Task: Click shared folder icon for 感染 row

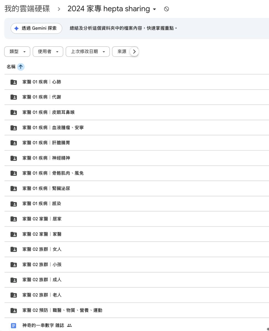Action: pos(13,204)
